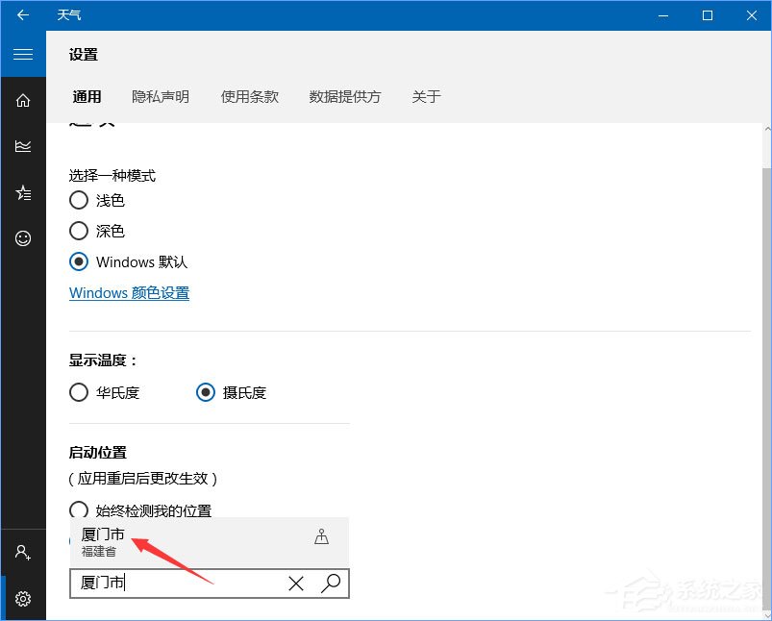Select the 华氏度 temperature radio button
Image resolution: width=772 pixels, height=621 pixels.
tap(78, 392)
